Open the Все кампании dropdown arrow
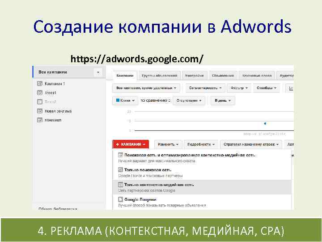 coord(98,72)
